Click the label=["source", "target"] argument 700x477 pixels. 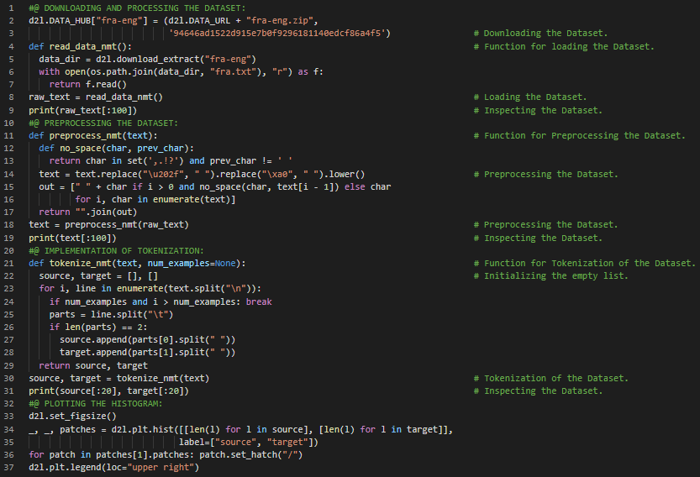point(247,443)
